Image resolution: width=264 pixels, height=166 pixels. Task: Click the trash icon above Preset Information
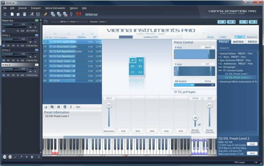tap(64, 107)
